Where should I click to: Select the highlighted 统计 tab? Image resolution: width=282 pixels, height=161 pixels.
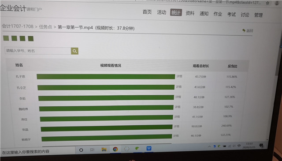pos(176,13)
